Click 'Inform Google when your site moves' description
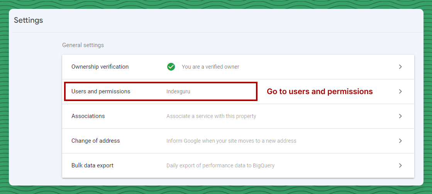Image resolution: width=432 pixels, height=194 pixels. click(231, 141)
